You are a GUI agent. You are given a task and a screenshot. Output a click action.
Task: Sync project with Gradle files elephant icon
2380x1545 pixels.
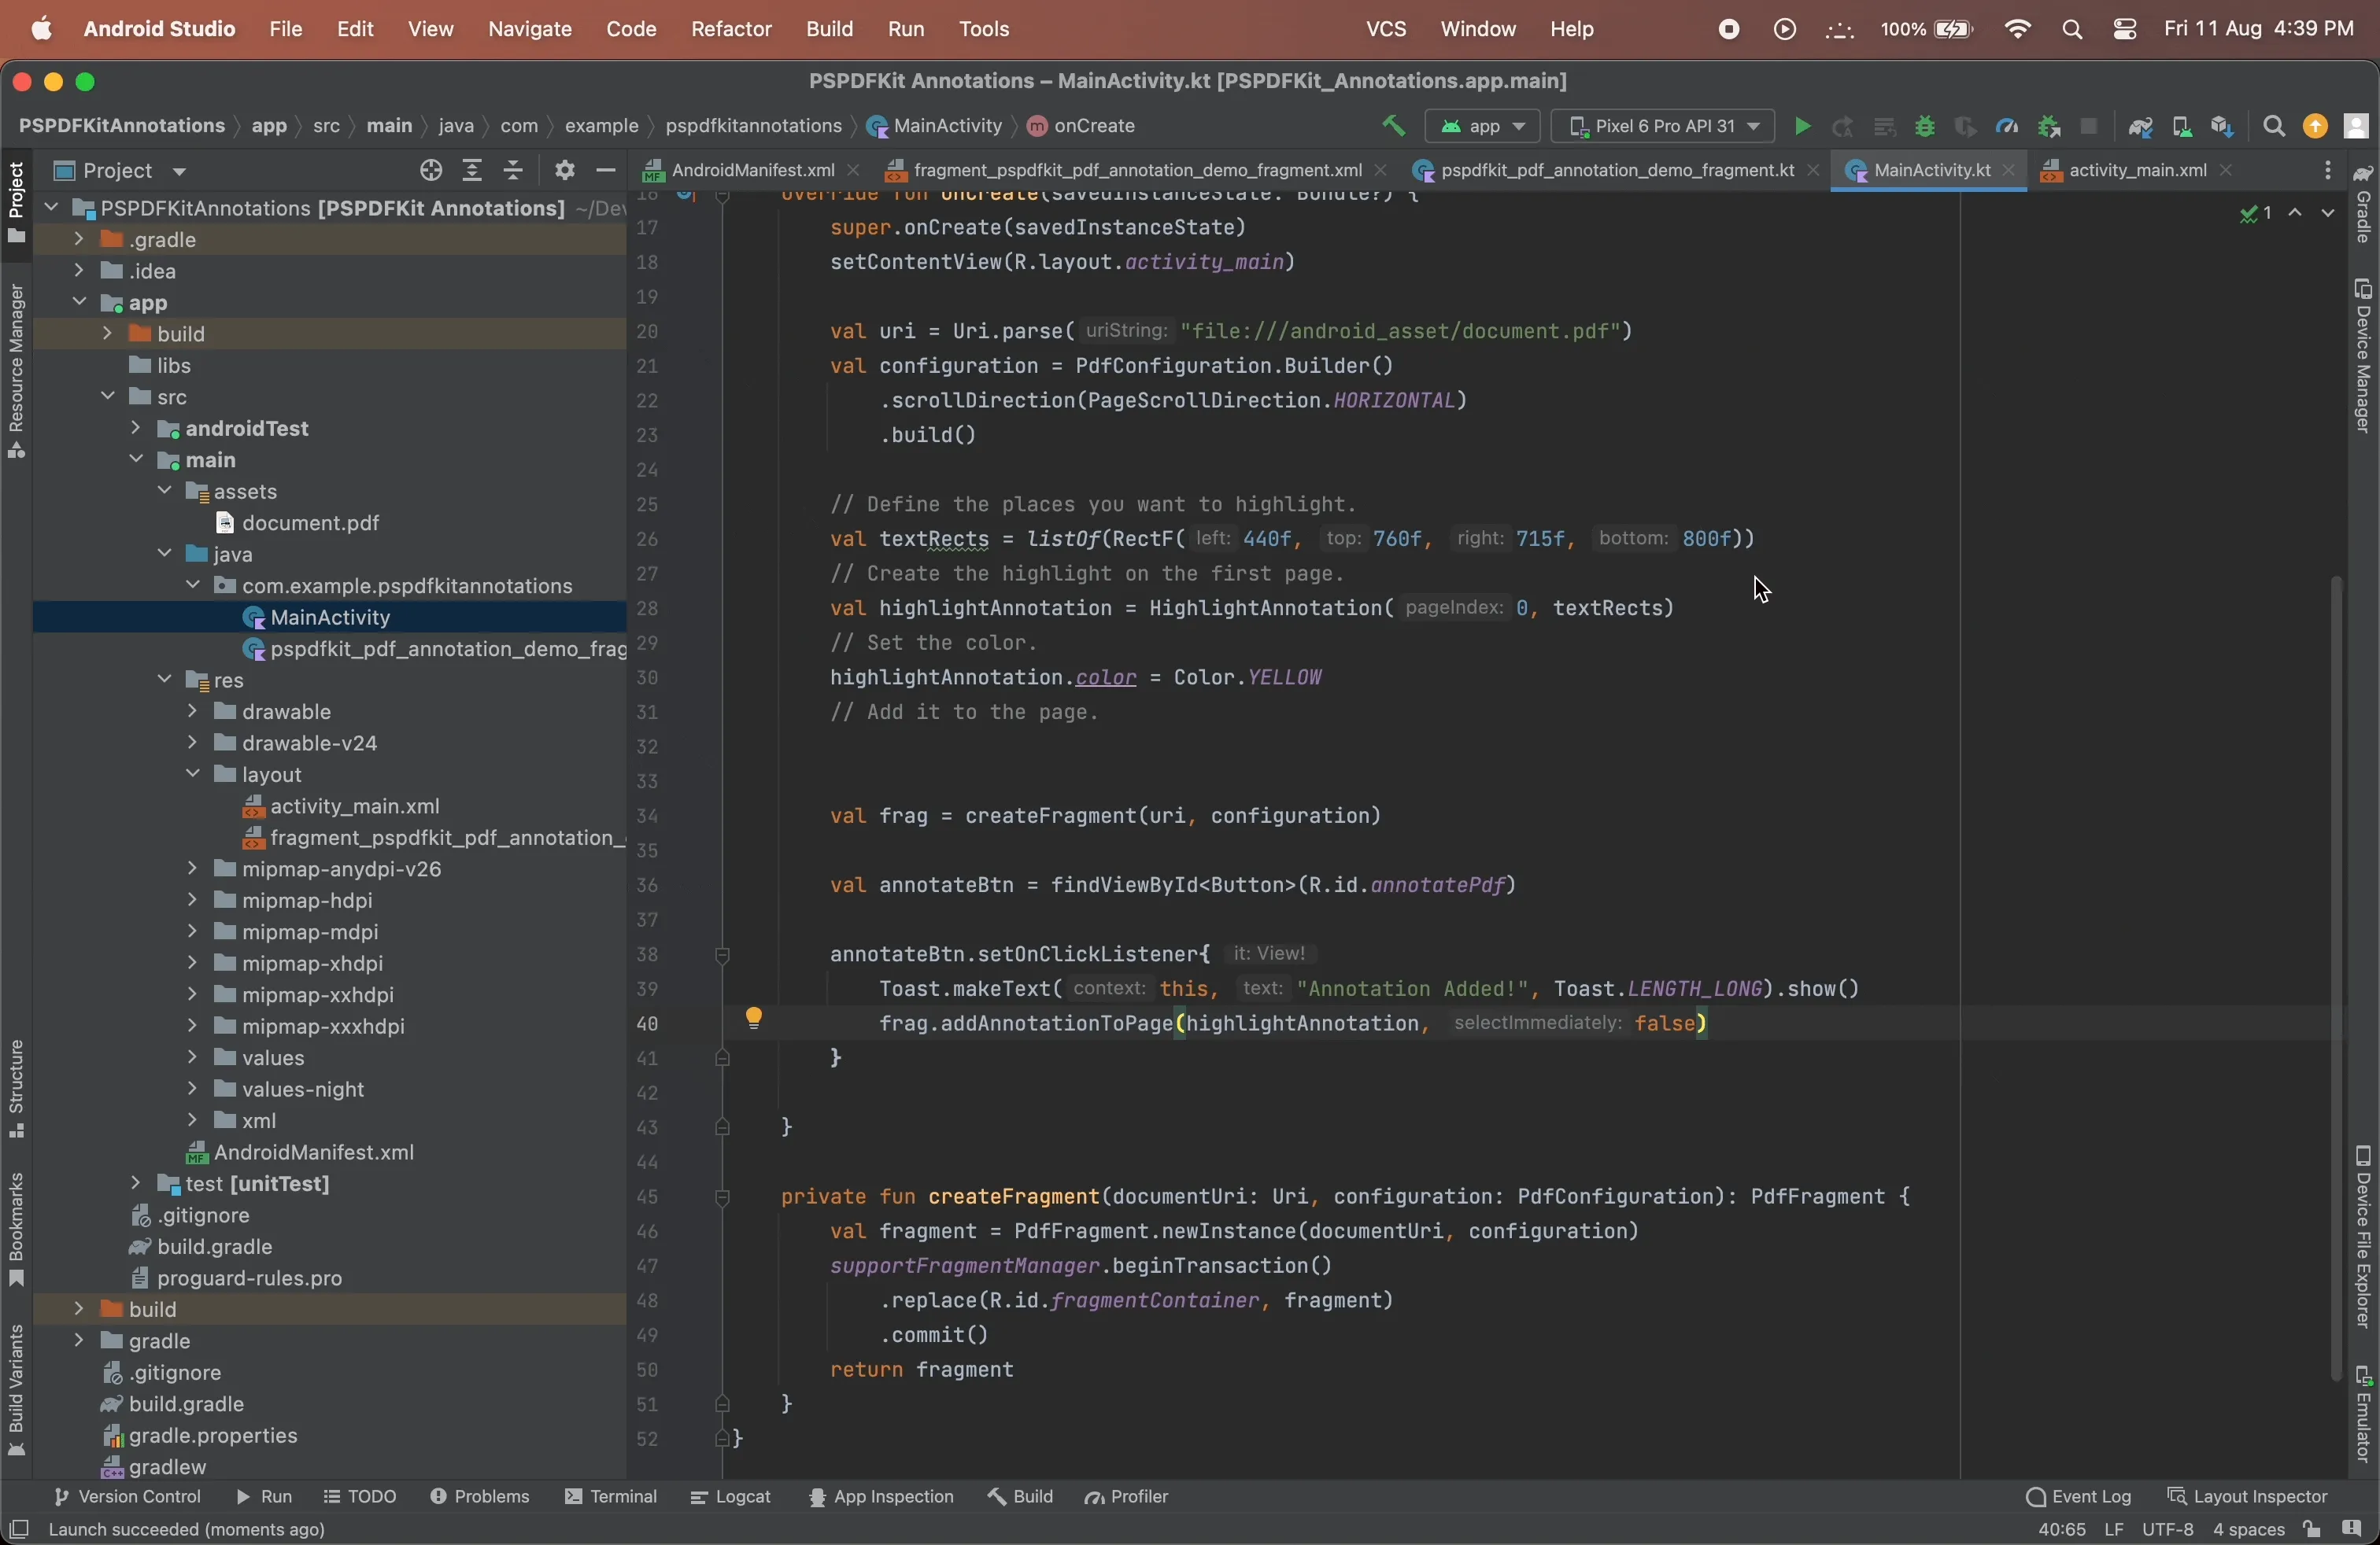(x=2140, y=127)
